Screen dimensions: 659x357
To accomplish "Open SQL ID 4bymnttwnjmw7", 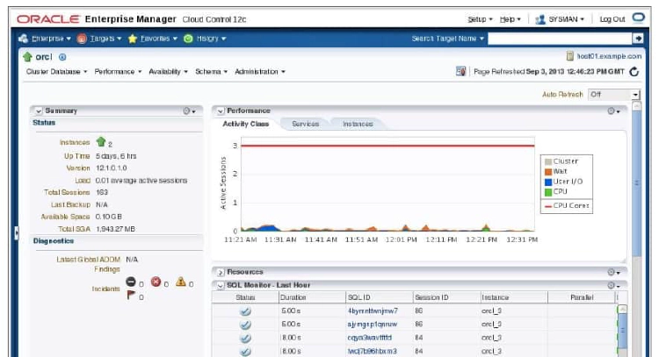I will point(373,311).
